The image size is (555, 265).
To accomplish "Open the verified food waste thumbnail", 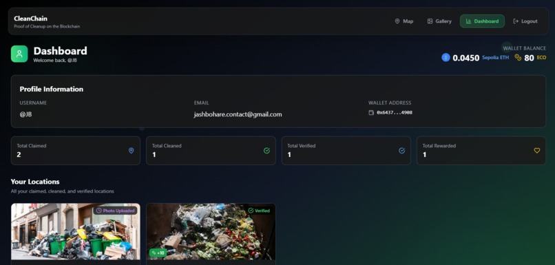I will (x=211, y=232).
